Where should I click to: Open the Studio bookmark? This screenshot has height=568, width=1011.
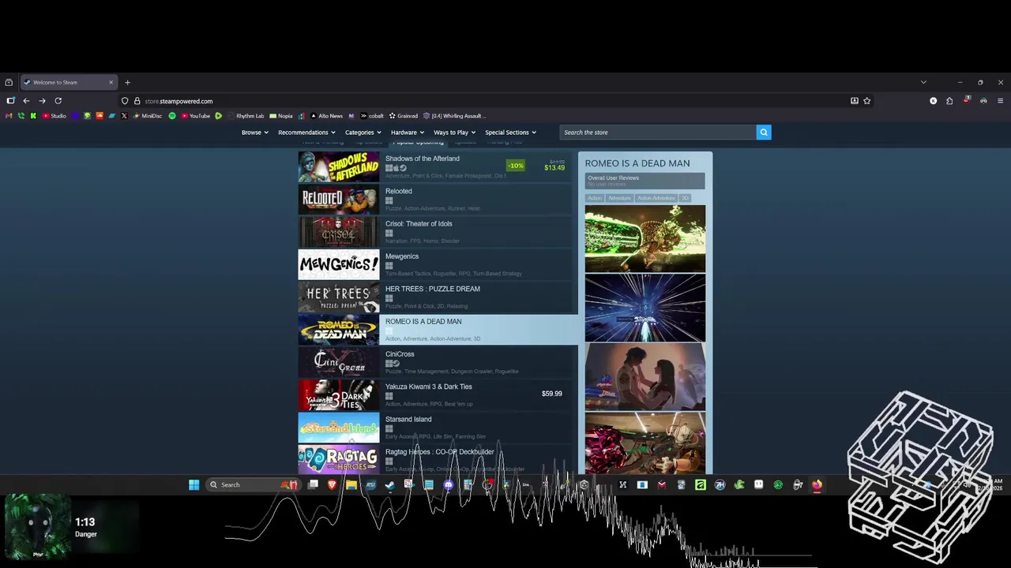pos(54,116)
